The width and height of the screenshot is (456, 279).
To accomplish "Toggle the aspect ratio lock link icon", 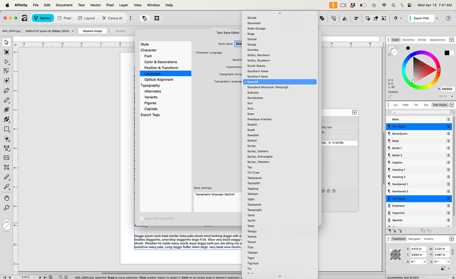I will [452, 252].
